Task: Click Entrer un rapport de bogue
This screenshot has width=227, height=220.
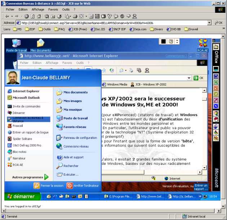Action: [28, 132]
